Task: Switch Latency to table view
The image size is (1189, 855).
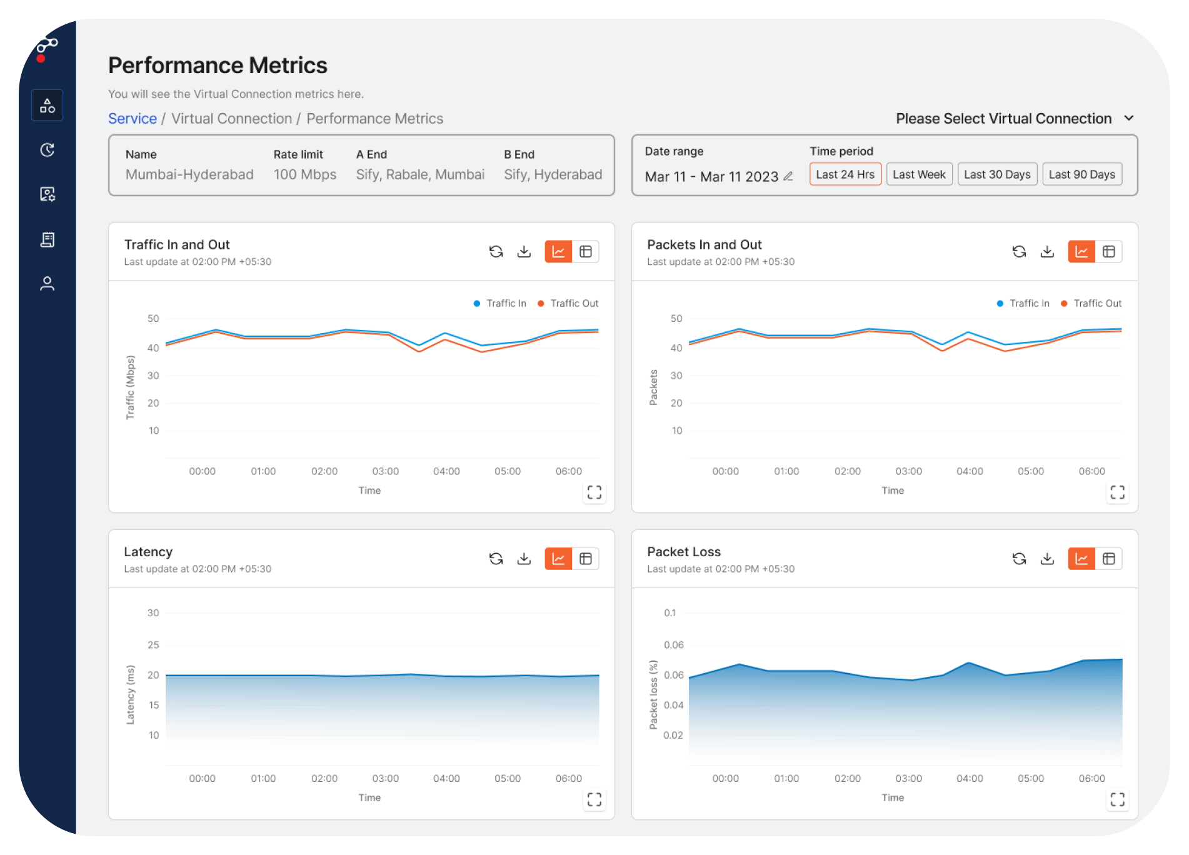Action: point(586,559)
